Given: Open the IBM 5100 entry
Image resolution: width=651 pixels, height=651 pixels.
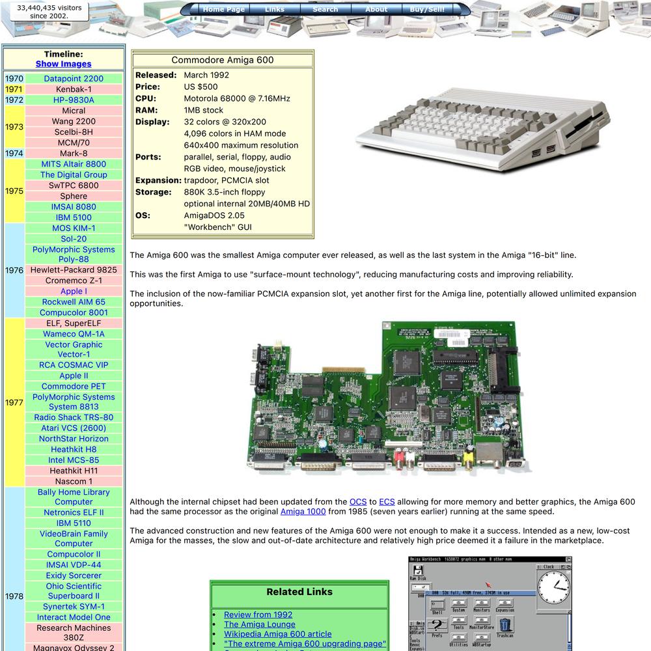Looking at the screenshot, I should tap(74, 217).
